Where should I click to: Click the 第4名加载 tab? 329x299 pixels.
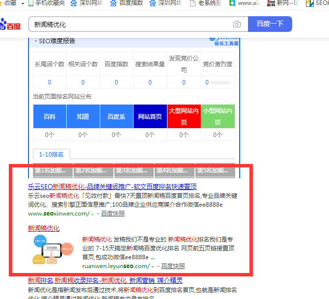point(175,170)
